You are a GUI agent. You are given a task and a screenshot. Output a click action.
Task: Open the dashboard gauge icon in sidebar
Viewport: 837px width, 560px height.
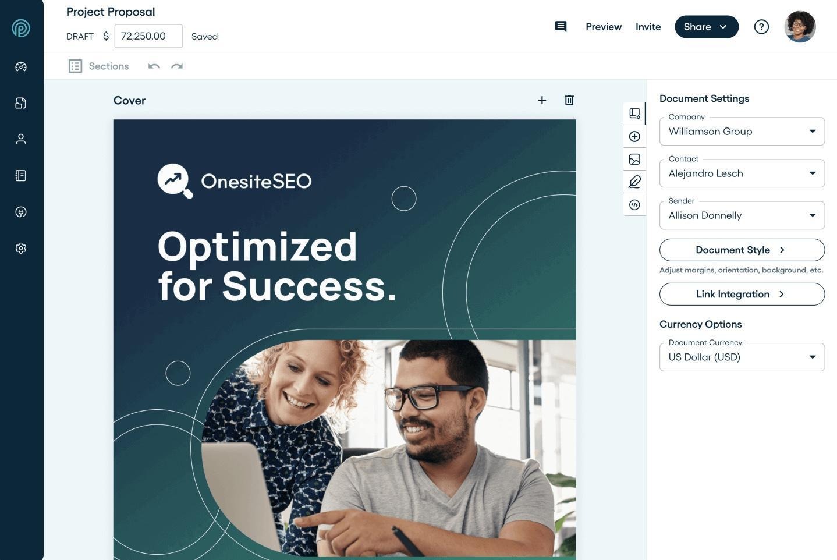pyautogui.click(x=21, y=67)
